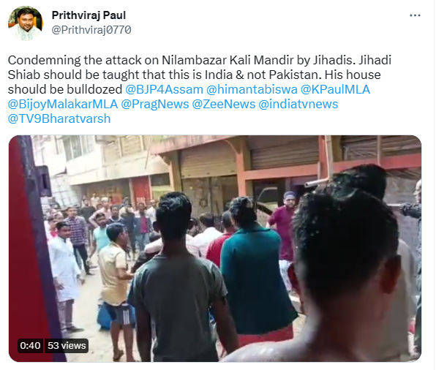The image size is (436, 370).
Task: Click the 53 views counter
Action: tap(67, 346)
